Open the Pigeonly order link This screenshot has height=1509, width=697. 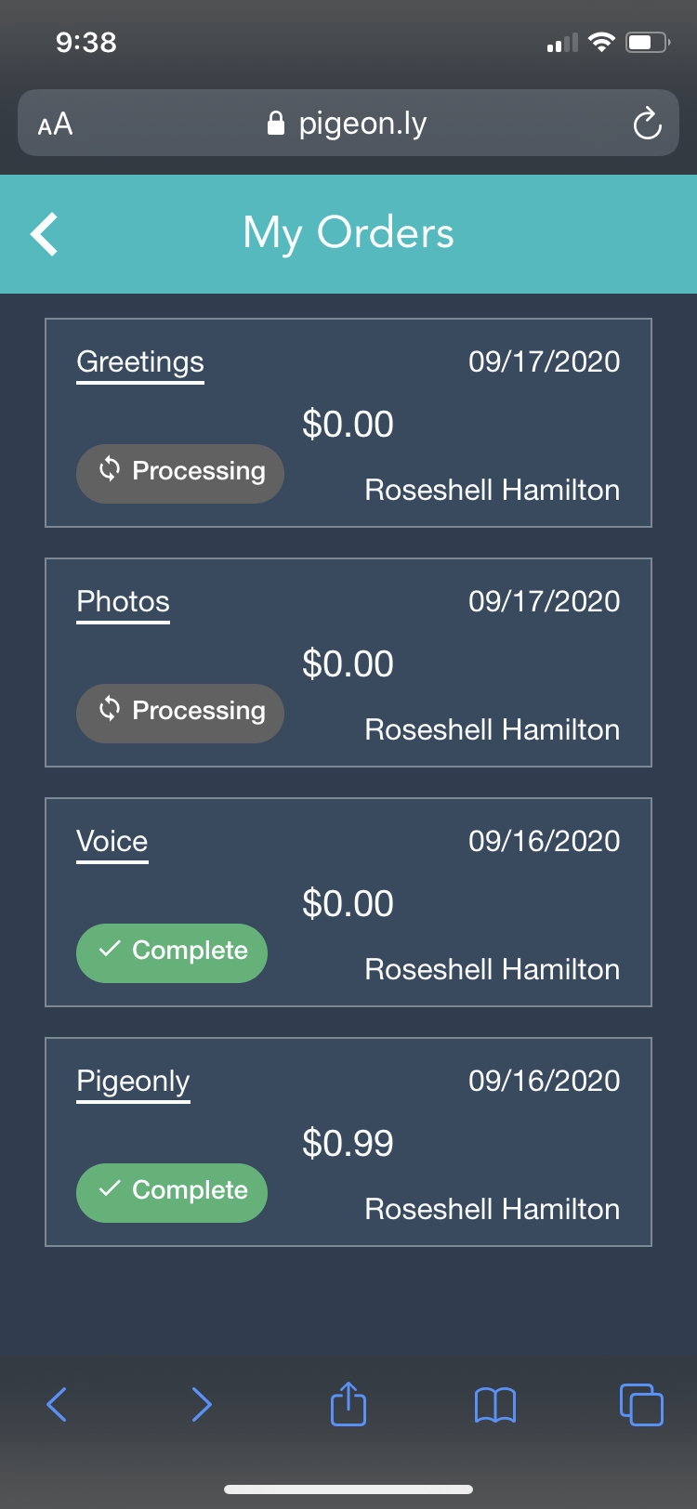[133, 1081]
